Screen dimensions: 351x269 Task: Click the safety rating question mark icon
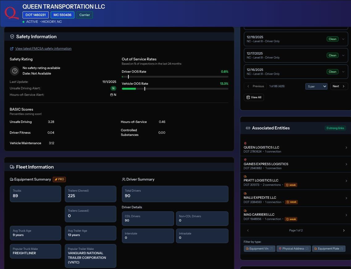point(15,71)
